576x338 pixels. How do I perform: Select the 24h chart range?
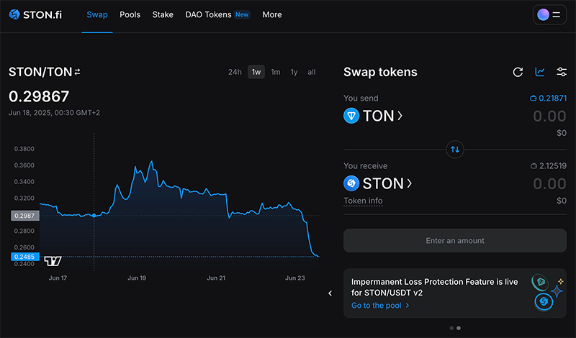[235, 72]
